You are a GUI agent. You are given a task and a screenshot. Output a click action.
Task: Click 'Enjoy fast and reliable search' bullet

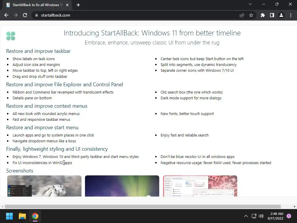(x=184, y=135)
